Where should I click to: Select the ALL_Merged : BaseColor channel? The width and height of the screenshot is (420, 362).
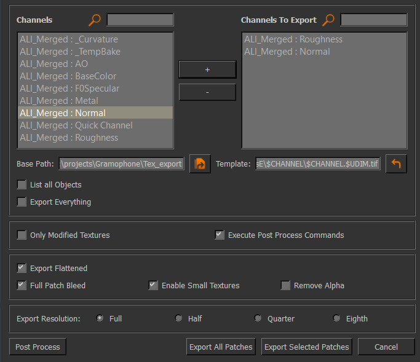pyautogui.click(x=95, y=76)
